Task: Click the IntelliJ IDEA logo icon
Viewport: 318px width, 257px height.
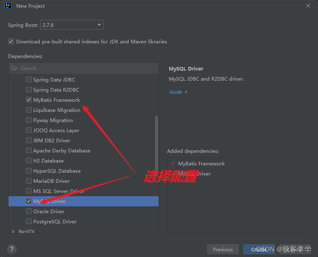Action: [8, 6]
